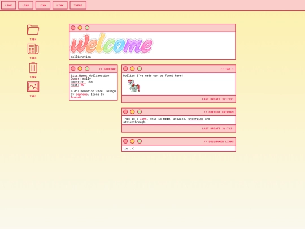Click the red circle in CONTEST ENTRIES window
This screenshot has height=229, width=305.
[x=125, y=112]
